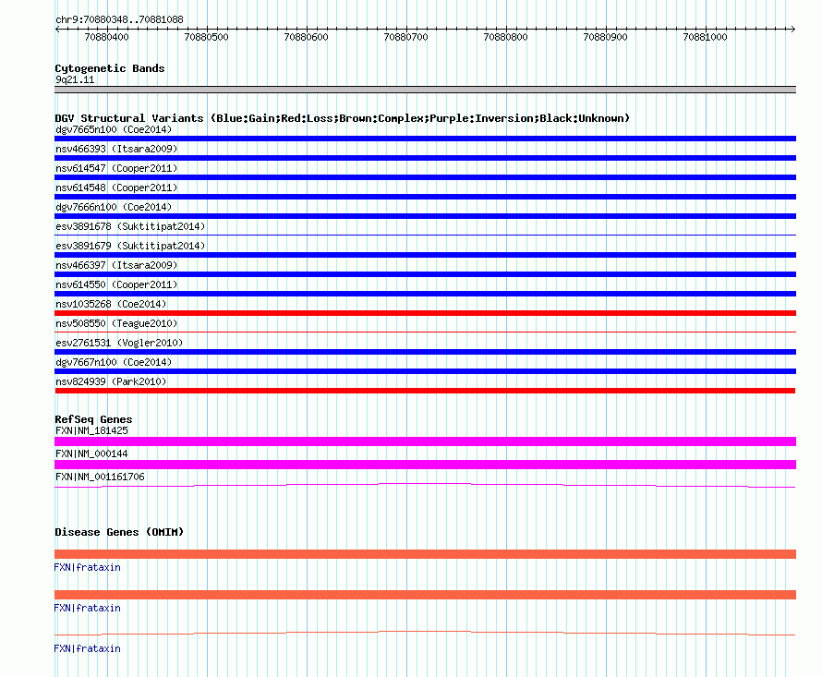
Task: Select dgv7666n100 (Coe2014) label
Action: (x=114, y=207)
